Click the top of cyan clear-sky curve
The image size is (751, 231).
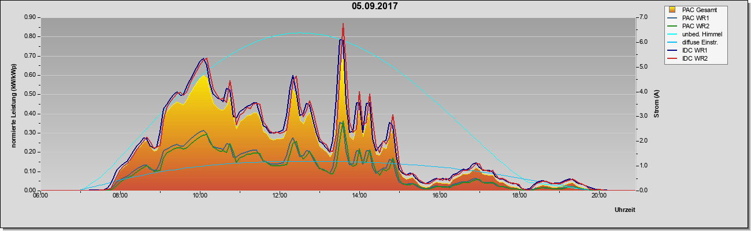[x=297, y=33]
